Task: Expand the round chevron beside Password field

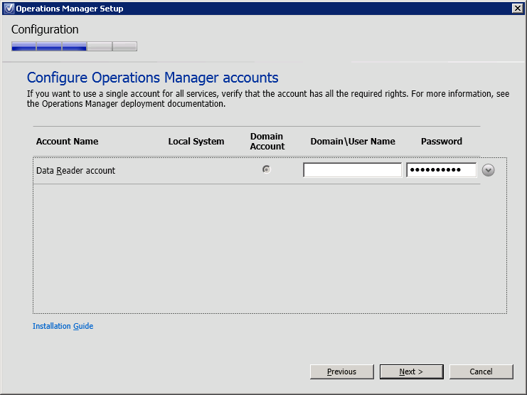Action: pyautogui.click(x=488, y=170)
